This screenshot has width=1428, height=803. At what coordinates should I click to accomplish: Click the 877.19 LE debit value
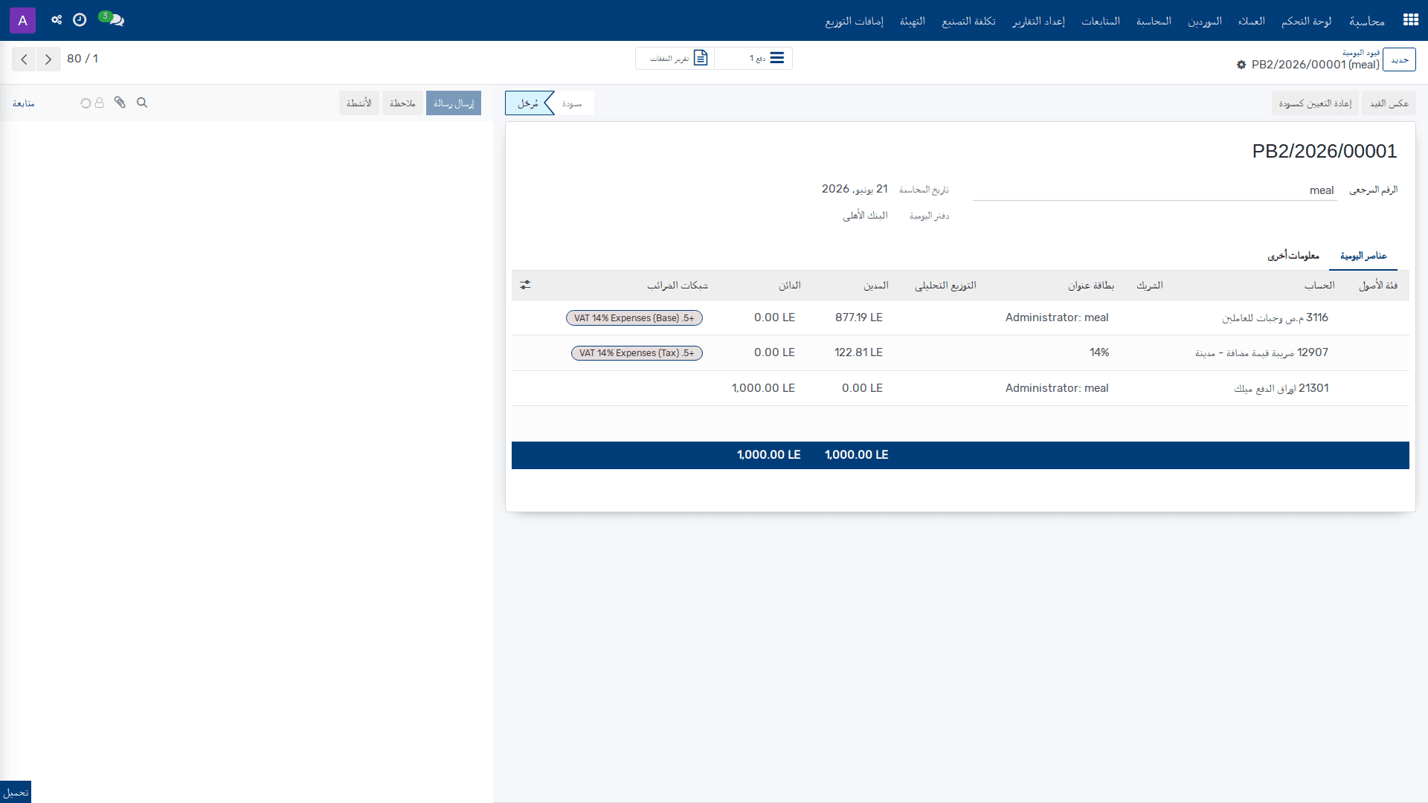coord(858,317)
